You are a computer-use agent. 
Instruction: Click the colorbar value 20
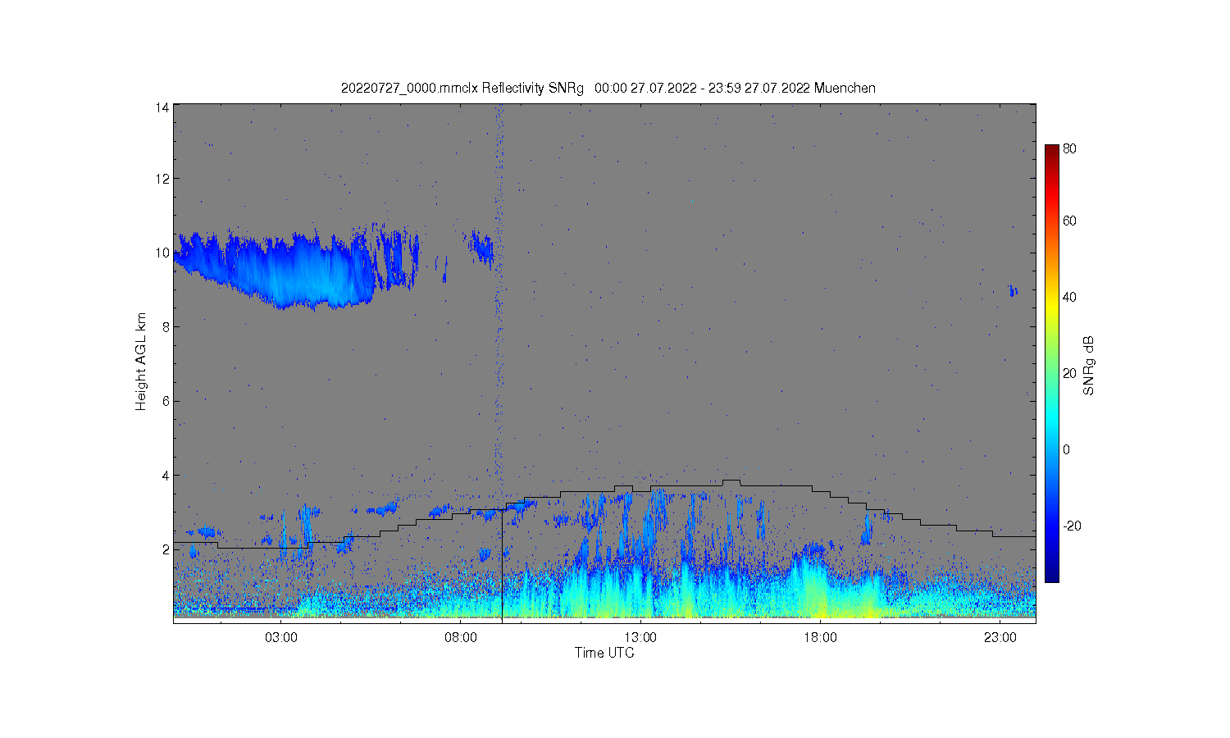pyautogui.click(x=1070, y=374)
